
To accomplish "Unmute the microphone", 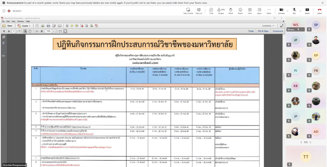I will click(x=294, y=10).
